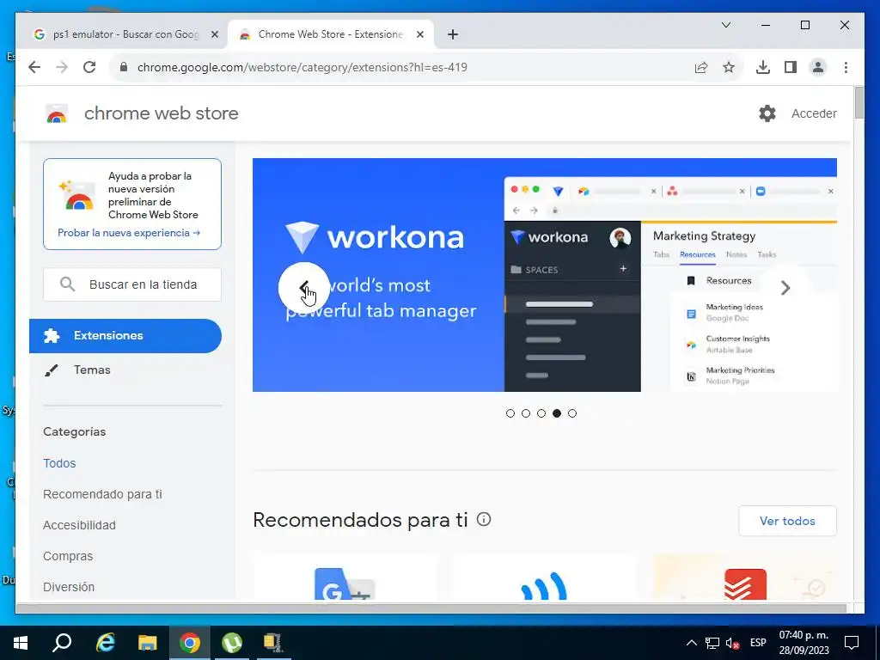Click the lock icon in address bar
The height and width of the screenshot is (660, 880).
(x=124, y=67)
